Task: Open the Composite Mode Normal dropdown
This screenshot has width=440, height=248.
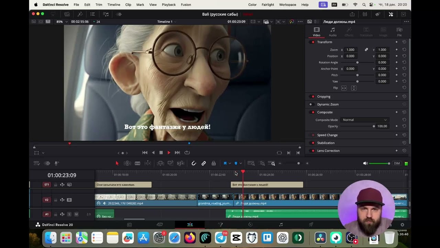Action: [x=365, y=120]
